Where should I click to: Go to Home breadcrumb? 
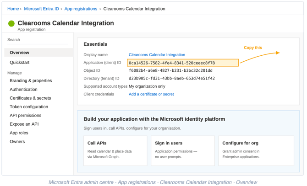(13, 9)
